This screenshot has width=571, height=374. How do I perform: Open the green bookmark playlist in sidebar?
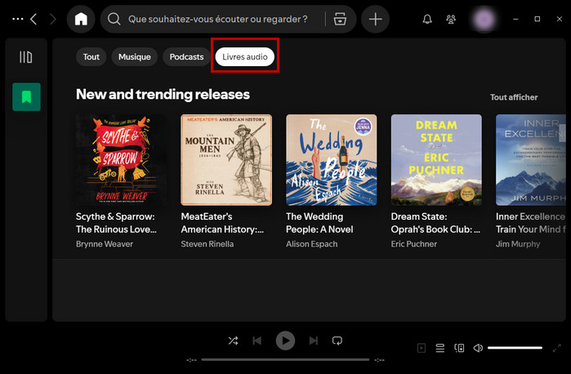coord(26,96)
